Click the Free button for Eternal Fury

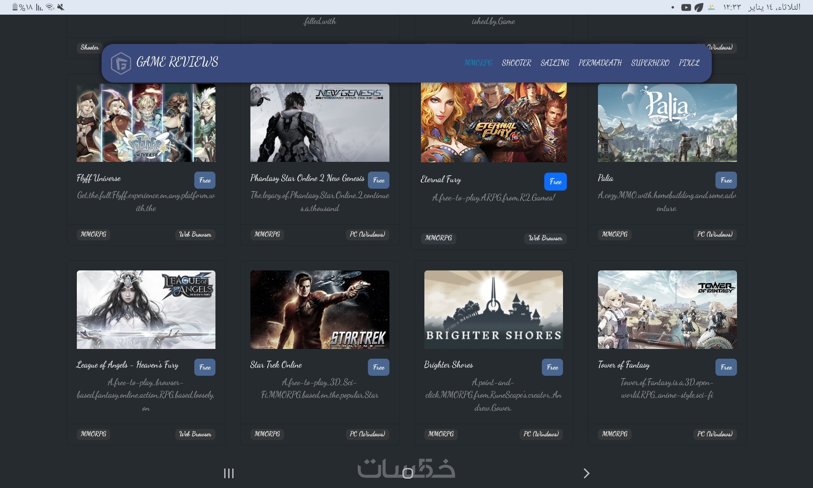click(555, 181)
